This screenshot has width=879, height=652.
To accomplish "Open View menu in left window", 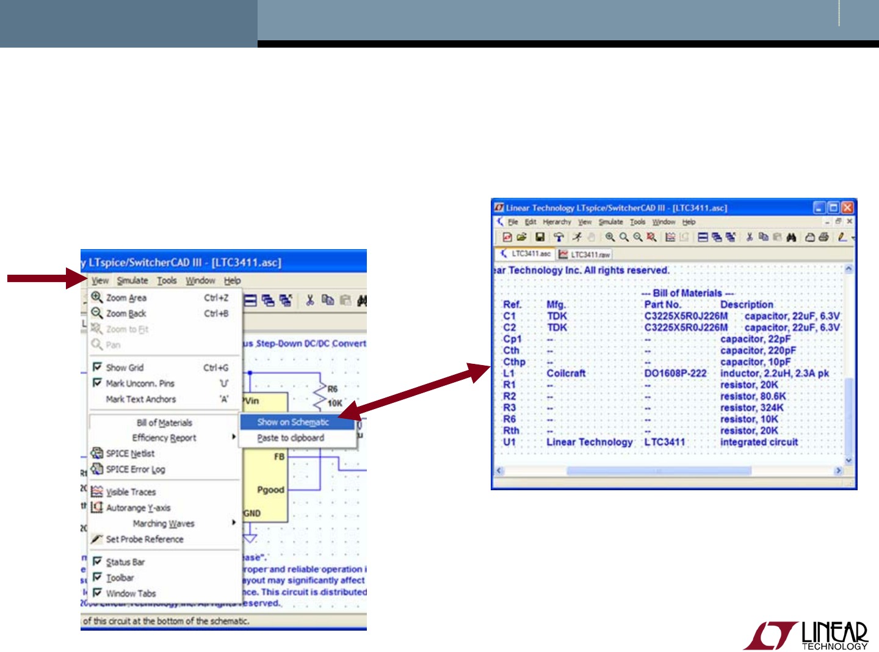I will tap(100, 281).
